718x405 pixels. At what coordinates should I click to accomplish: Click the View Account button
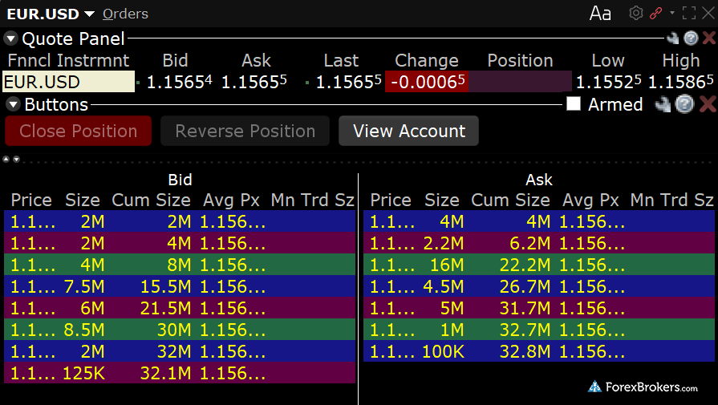(408, 132)
